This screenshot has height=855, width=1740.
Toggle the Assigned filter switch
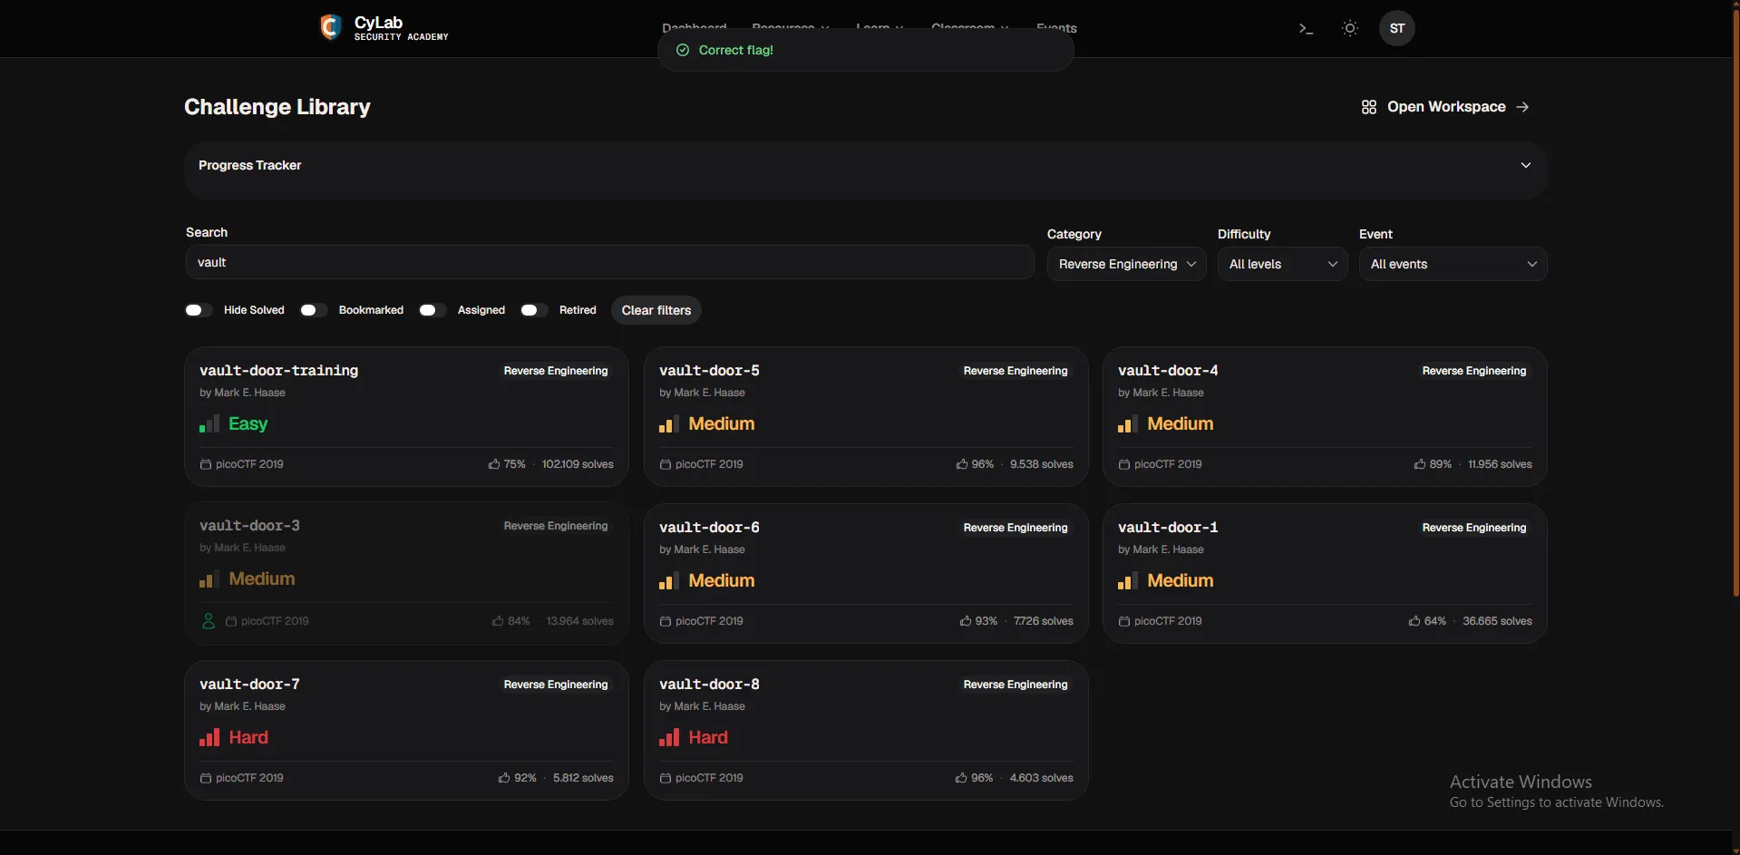point(433,310)
